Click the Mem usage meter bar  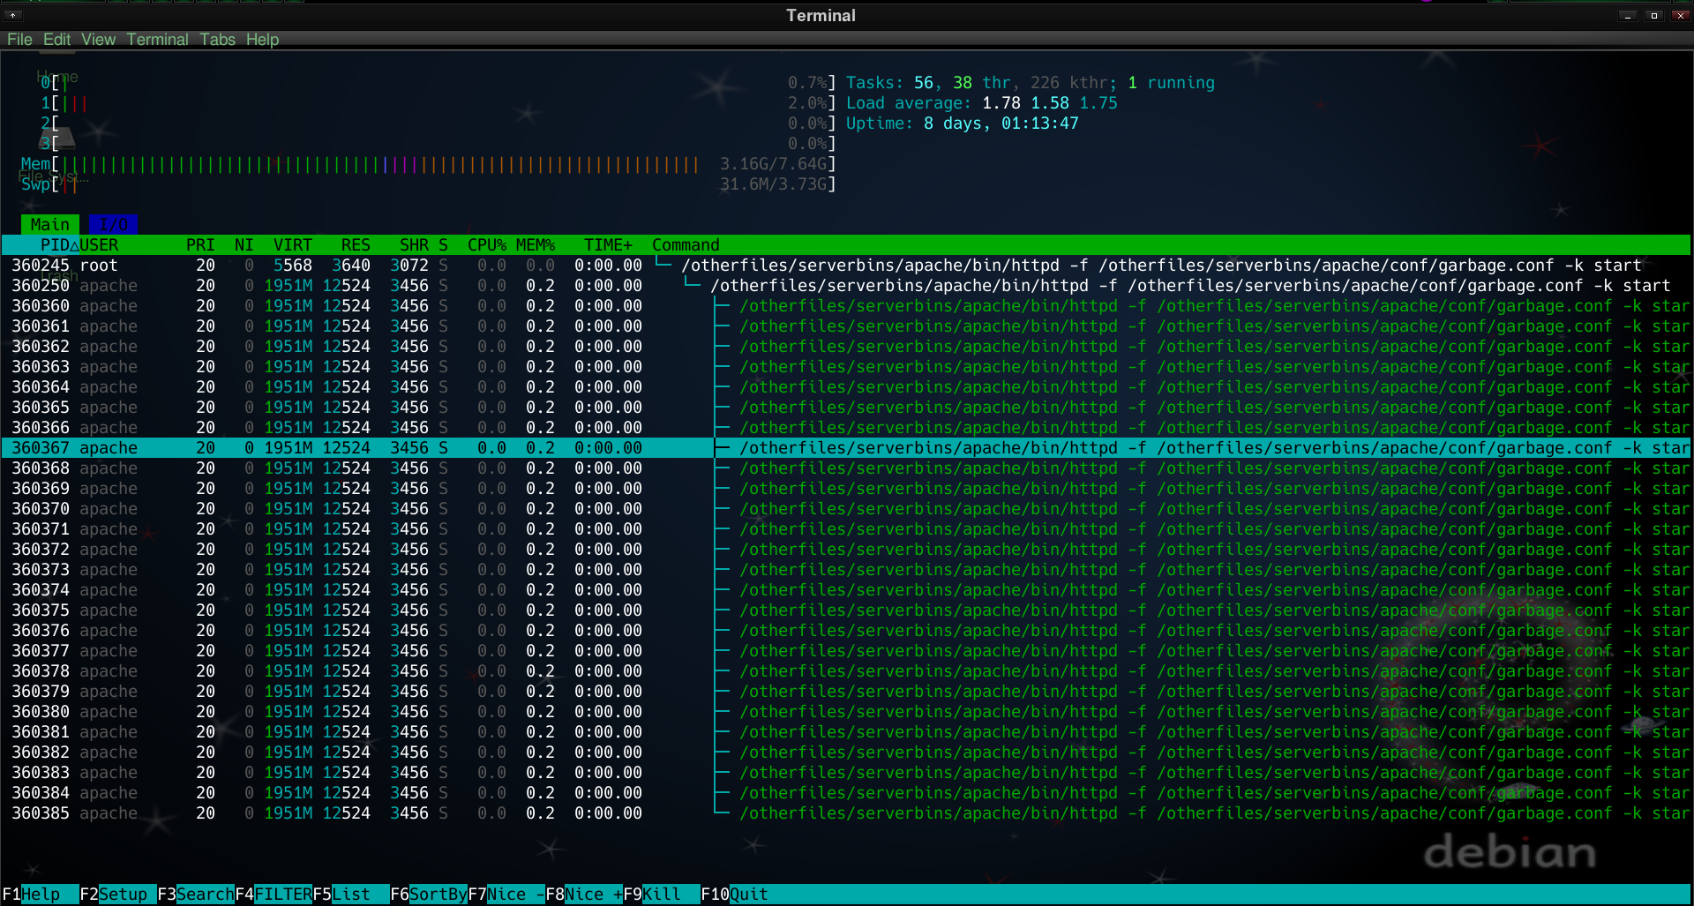click(379, 164)
